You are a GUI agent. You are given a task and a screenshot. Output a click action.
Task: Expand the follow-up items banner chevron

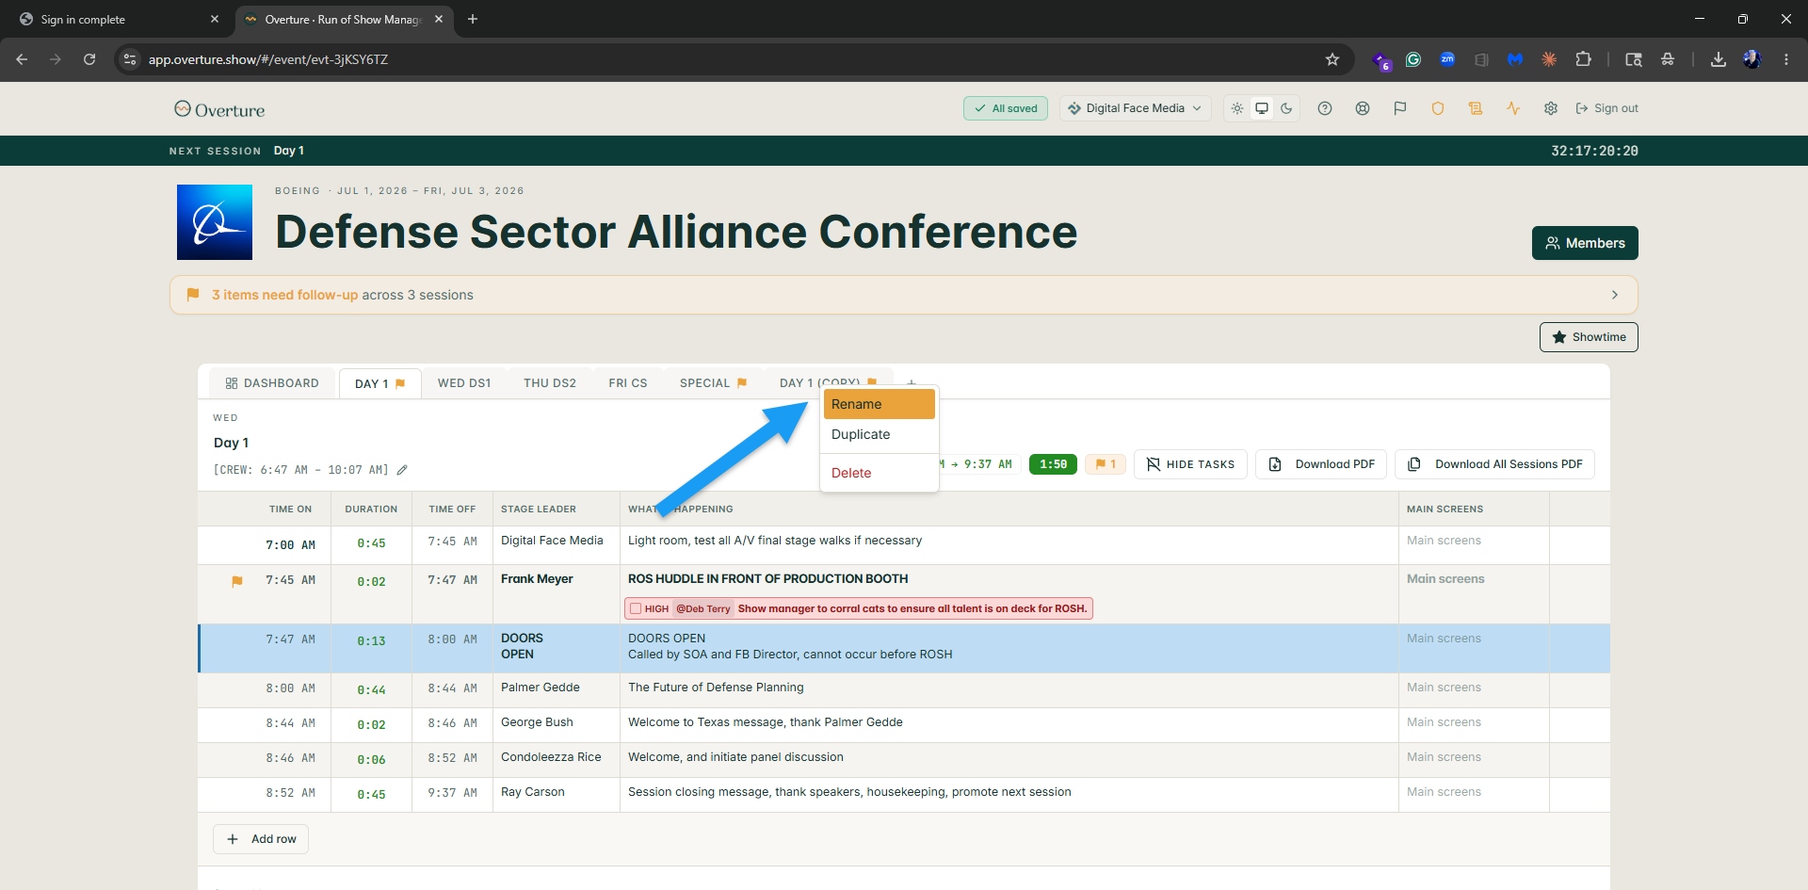point(1615,295)
